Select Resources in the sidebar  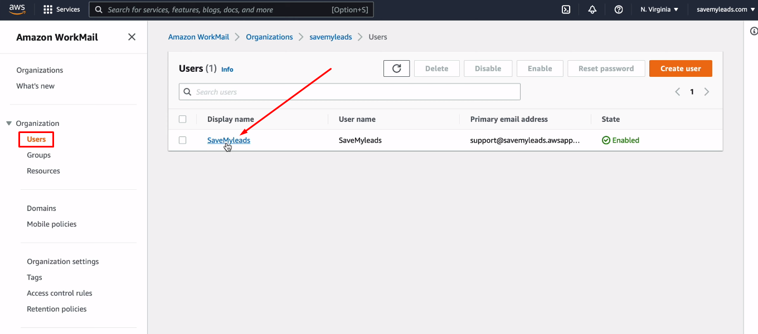(x=43, y=171)
